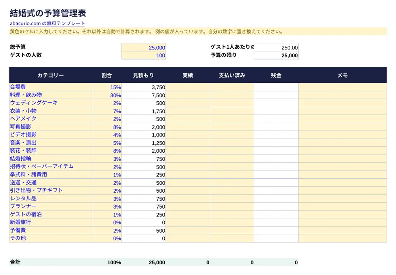396x275 pixels.
Task: Select the 衣装・小物 category cell
Action: [x=51, y=111]
